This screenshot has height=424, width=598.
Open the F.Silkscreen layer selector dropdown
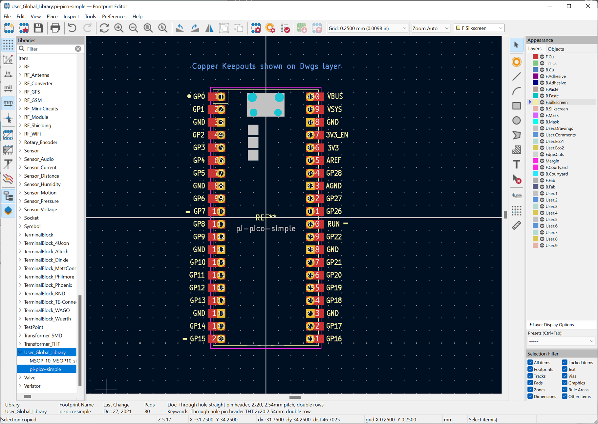pos(479,28)
